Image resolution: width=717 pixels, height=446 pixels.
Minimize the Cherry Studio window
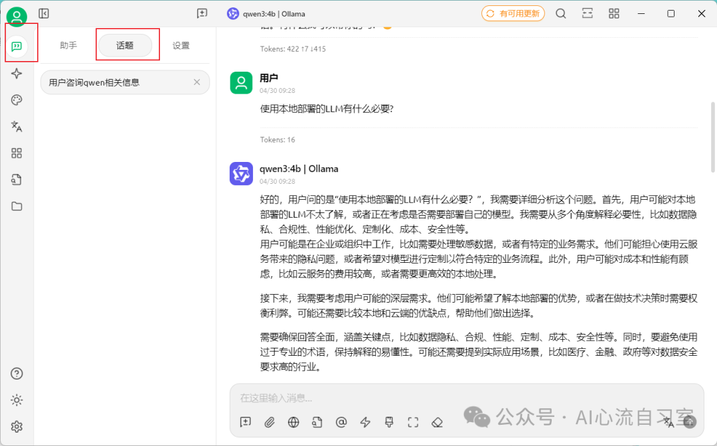tap(641, 14)
